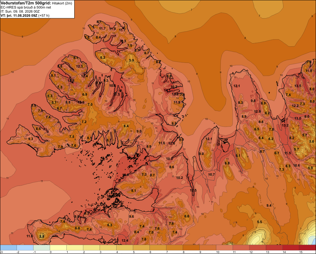This screenshot has width=316, height=254.
Task: Click pale yellow swatch between 0 and 1
Action: click(x=58, y=248)
